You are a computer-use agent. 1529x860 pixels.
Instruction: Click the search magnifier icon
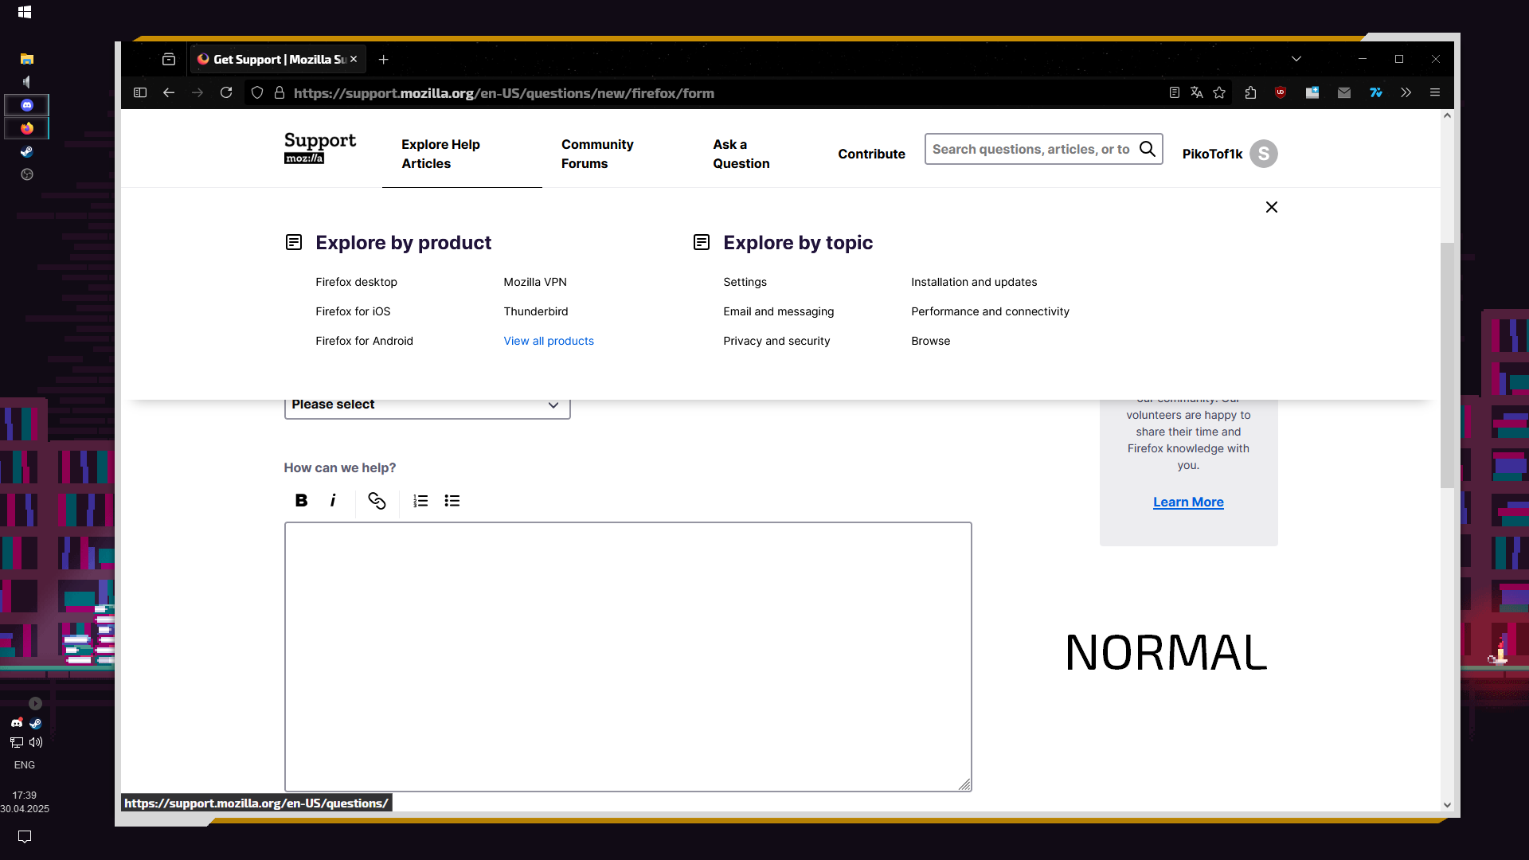tap(1147, 149)
